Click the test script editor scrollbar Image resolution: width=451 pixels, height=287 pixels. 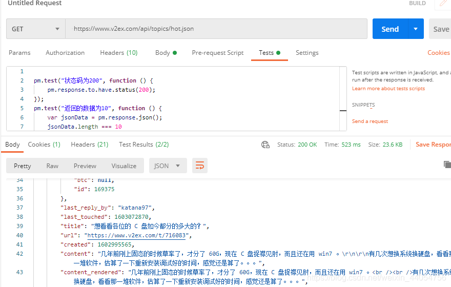343,98
